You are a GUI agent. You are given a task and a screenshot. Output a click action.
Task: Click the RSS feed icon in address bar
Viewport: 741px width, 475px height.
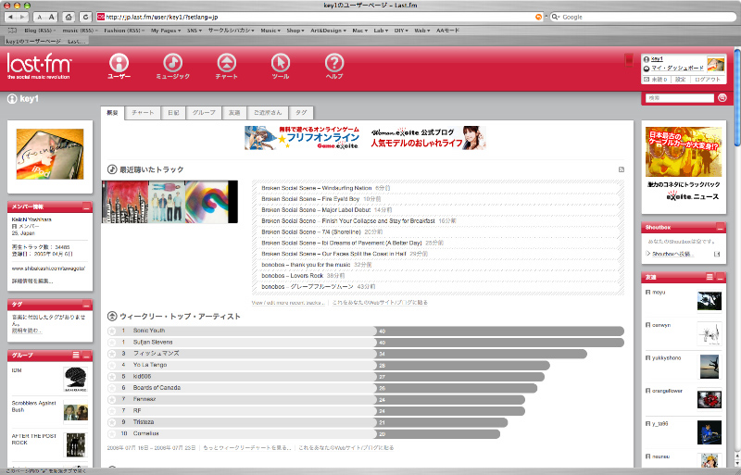point(538,17)
